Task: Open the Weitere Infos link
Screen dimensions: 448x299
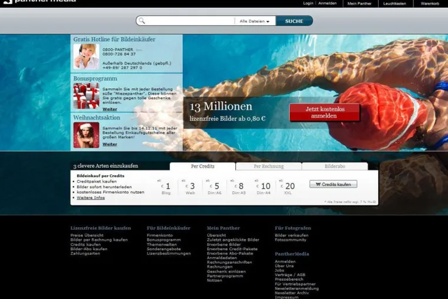Action: pos(91,198)
